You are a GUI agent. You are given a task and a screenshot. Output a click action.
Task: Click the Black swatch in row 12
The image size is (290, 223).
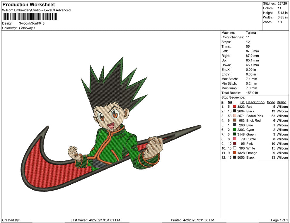[x=235, y=157]
